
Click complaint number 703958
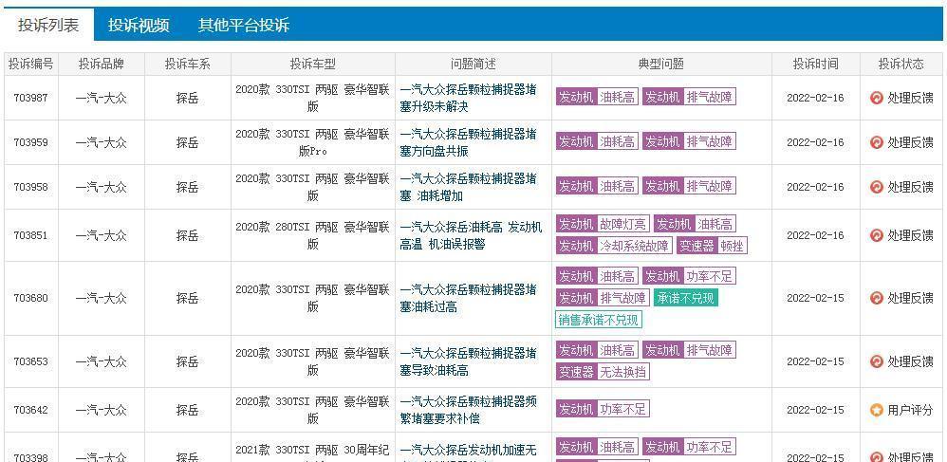30,187
